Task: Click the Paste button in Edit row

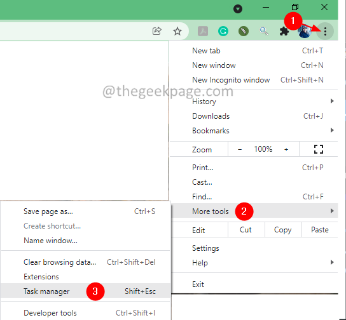Action: tap(320, 230)
